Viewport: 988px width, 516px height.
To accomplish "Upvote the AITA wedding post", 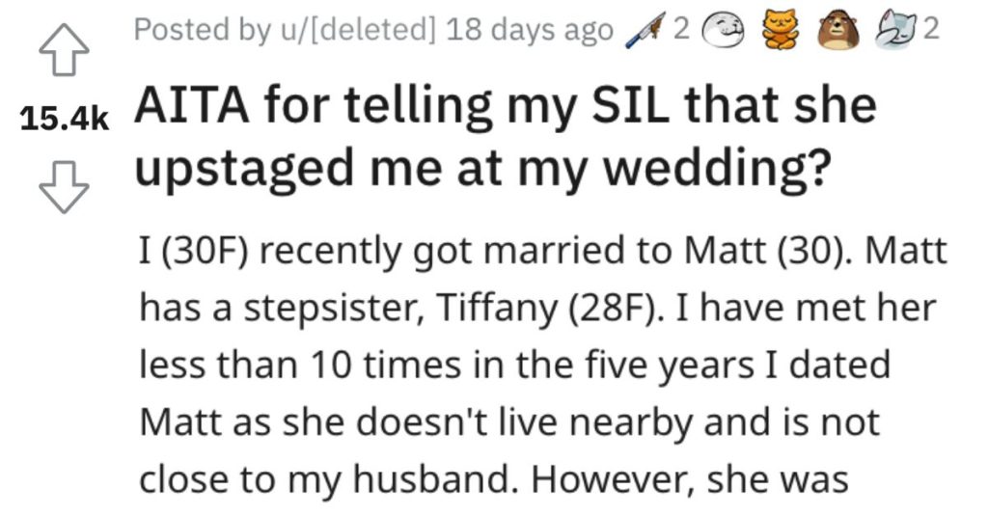I will [64, 50].
